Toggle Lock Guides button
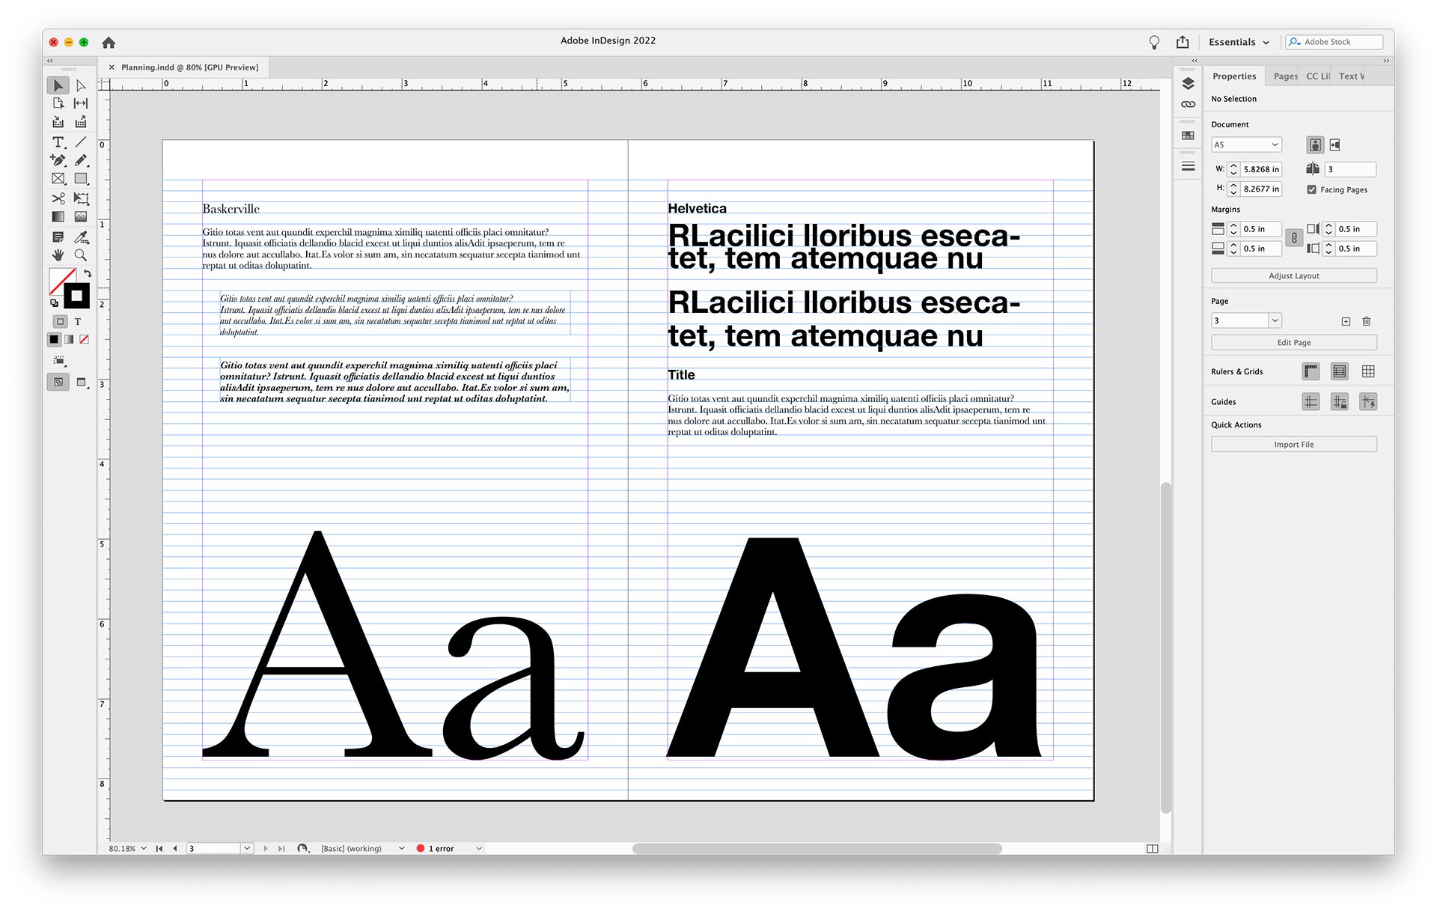The width and height of the screenshot is (1437, 911). coord(1340,402)
